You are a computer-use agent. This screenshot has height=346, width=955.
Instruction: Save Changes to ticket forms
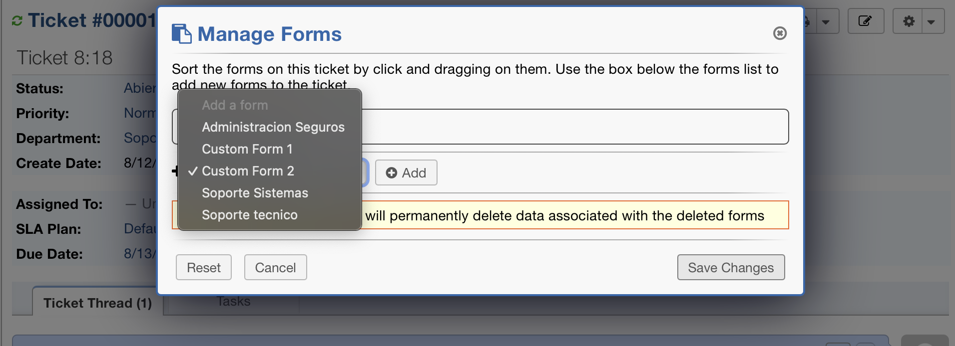coord(731,268)
